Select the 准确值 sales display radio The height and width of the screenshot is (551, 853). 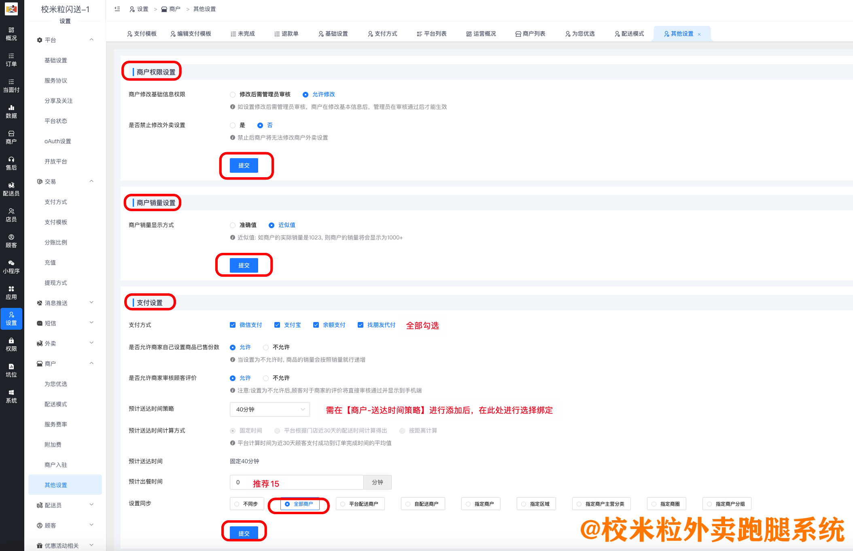(x=233, y=225)
